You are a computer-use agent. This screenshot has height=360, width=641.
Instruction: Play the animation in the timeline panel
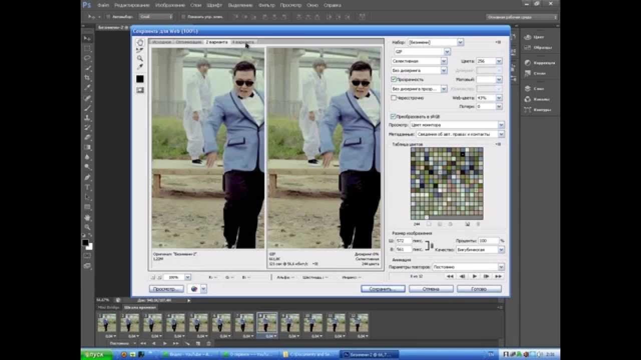point(165,343)
